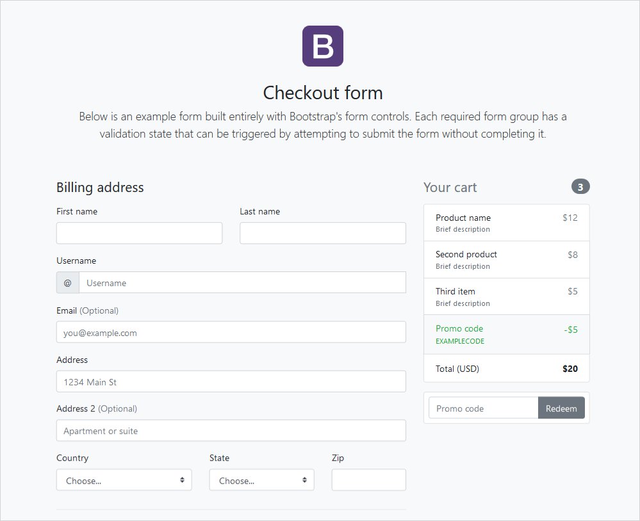Image resolution: width=640 pixels, height=521 pixels.
Task: Click the Bootstrap logo icon
Action: 323,46
